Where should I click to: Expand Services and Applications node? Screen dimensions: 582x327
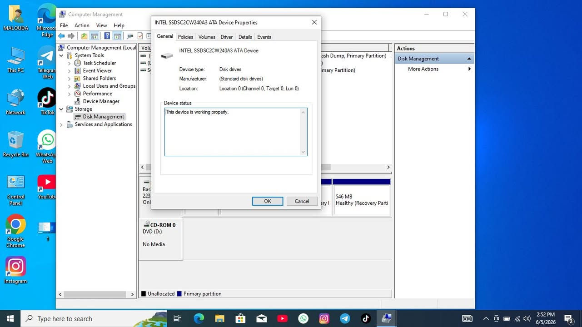(x=61, y=125)
